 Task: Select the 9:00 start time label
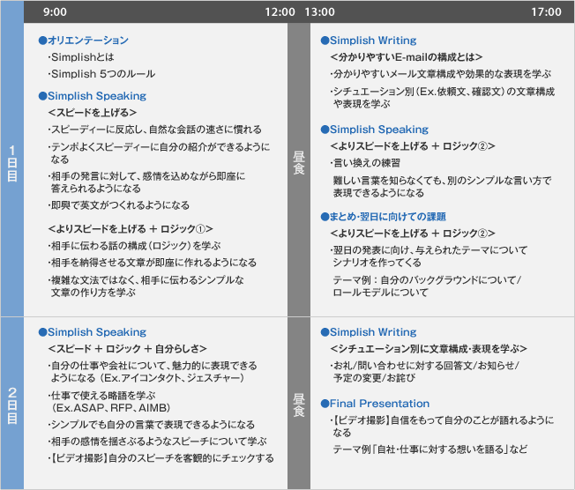point(55,12)
